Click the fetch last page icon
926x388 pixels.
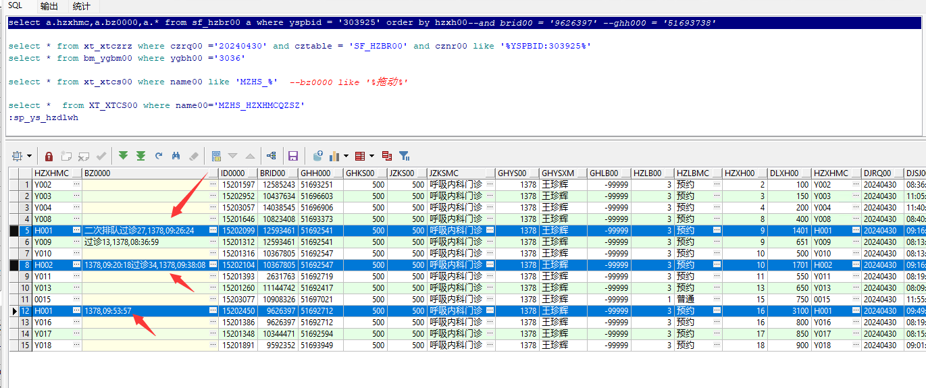point(140,156)
